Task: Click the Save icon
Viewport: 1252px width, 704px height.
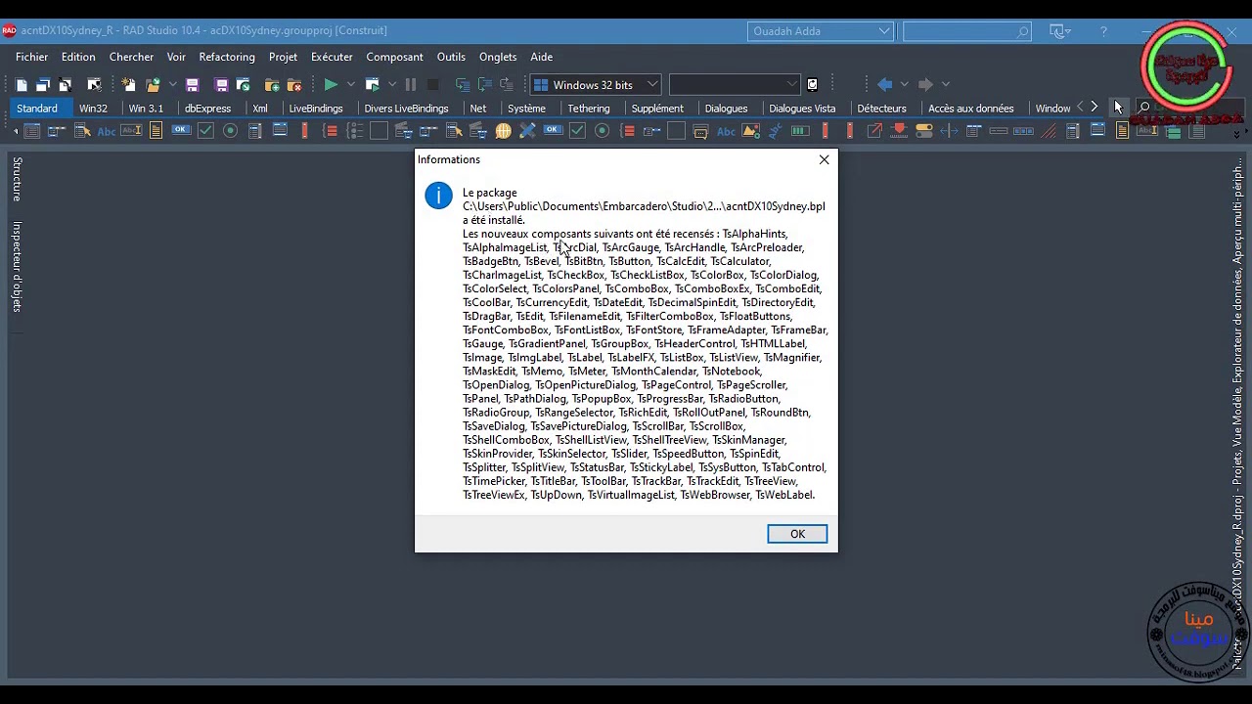Action: pyautogui.click(x=193, y=85)
